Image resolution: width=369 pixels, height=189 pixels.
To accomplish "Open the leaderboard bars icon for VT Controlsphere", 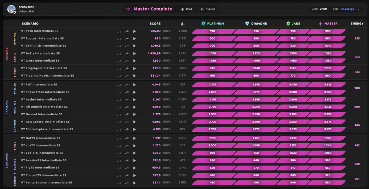I will click(x=119, y=129).
